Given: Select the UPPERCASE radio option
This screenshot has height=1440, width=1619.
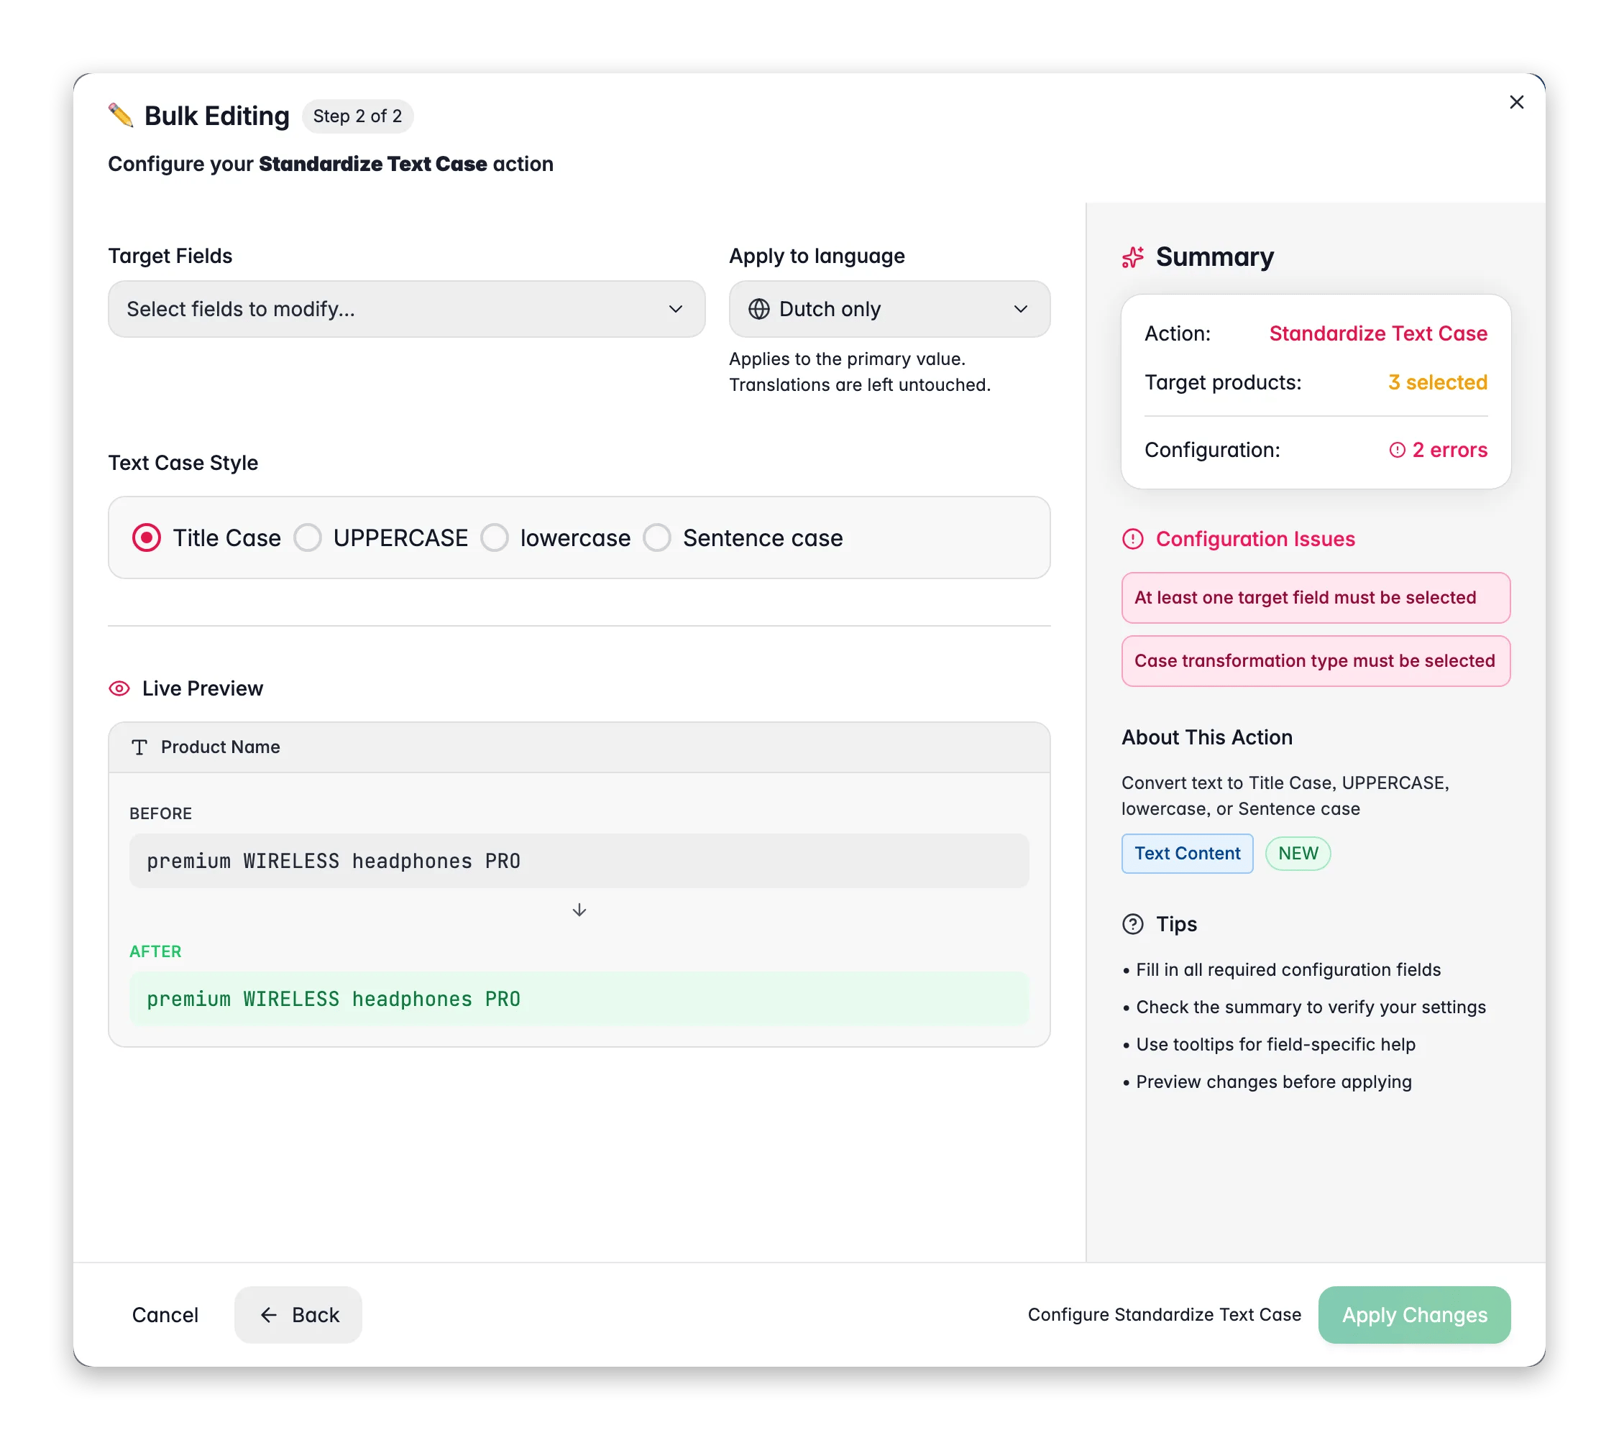Looking at the screenshot, I should pos(307,537).
